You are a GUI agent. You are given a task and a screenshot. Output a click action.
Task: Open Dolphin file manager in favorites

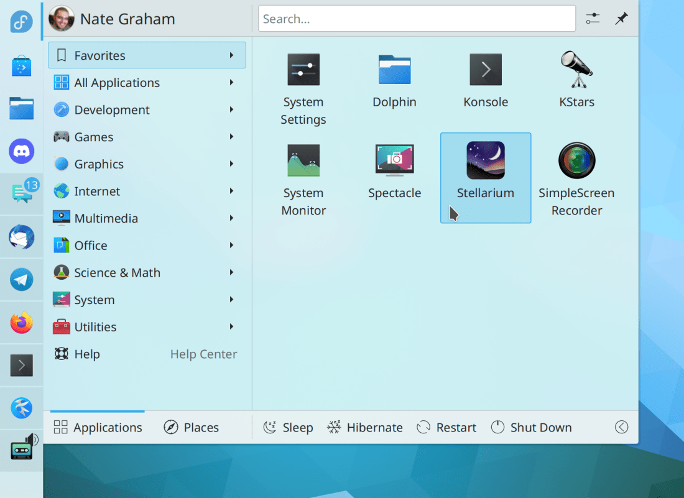[x=394, y=70]
